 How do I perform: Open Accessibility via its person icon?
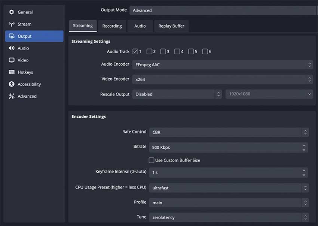(11, 84)
